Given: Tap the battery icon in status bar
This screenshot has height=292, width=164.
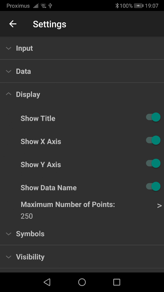Looking at the screenshot, I should tap(139, 6).
